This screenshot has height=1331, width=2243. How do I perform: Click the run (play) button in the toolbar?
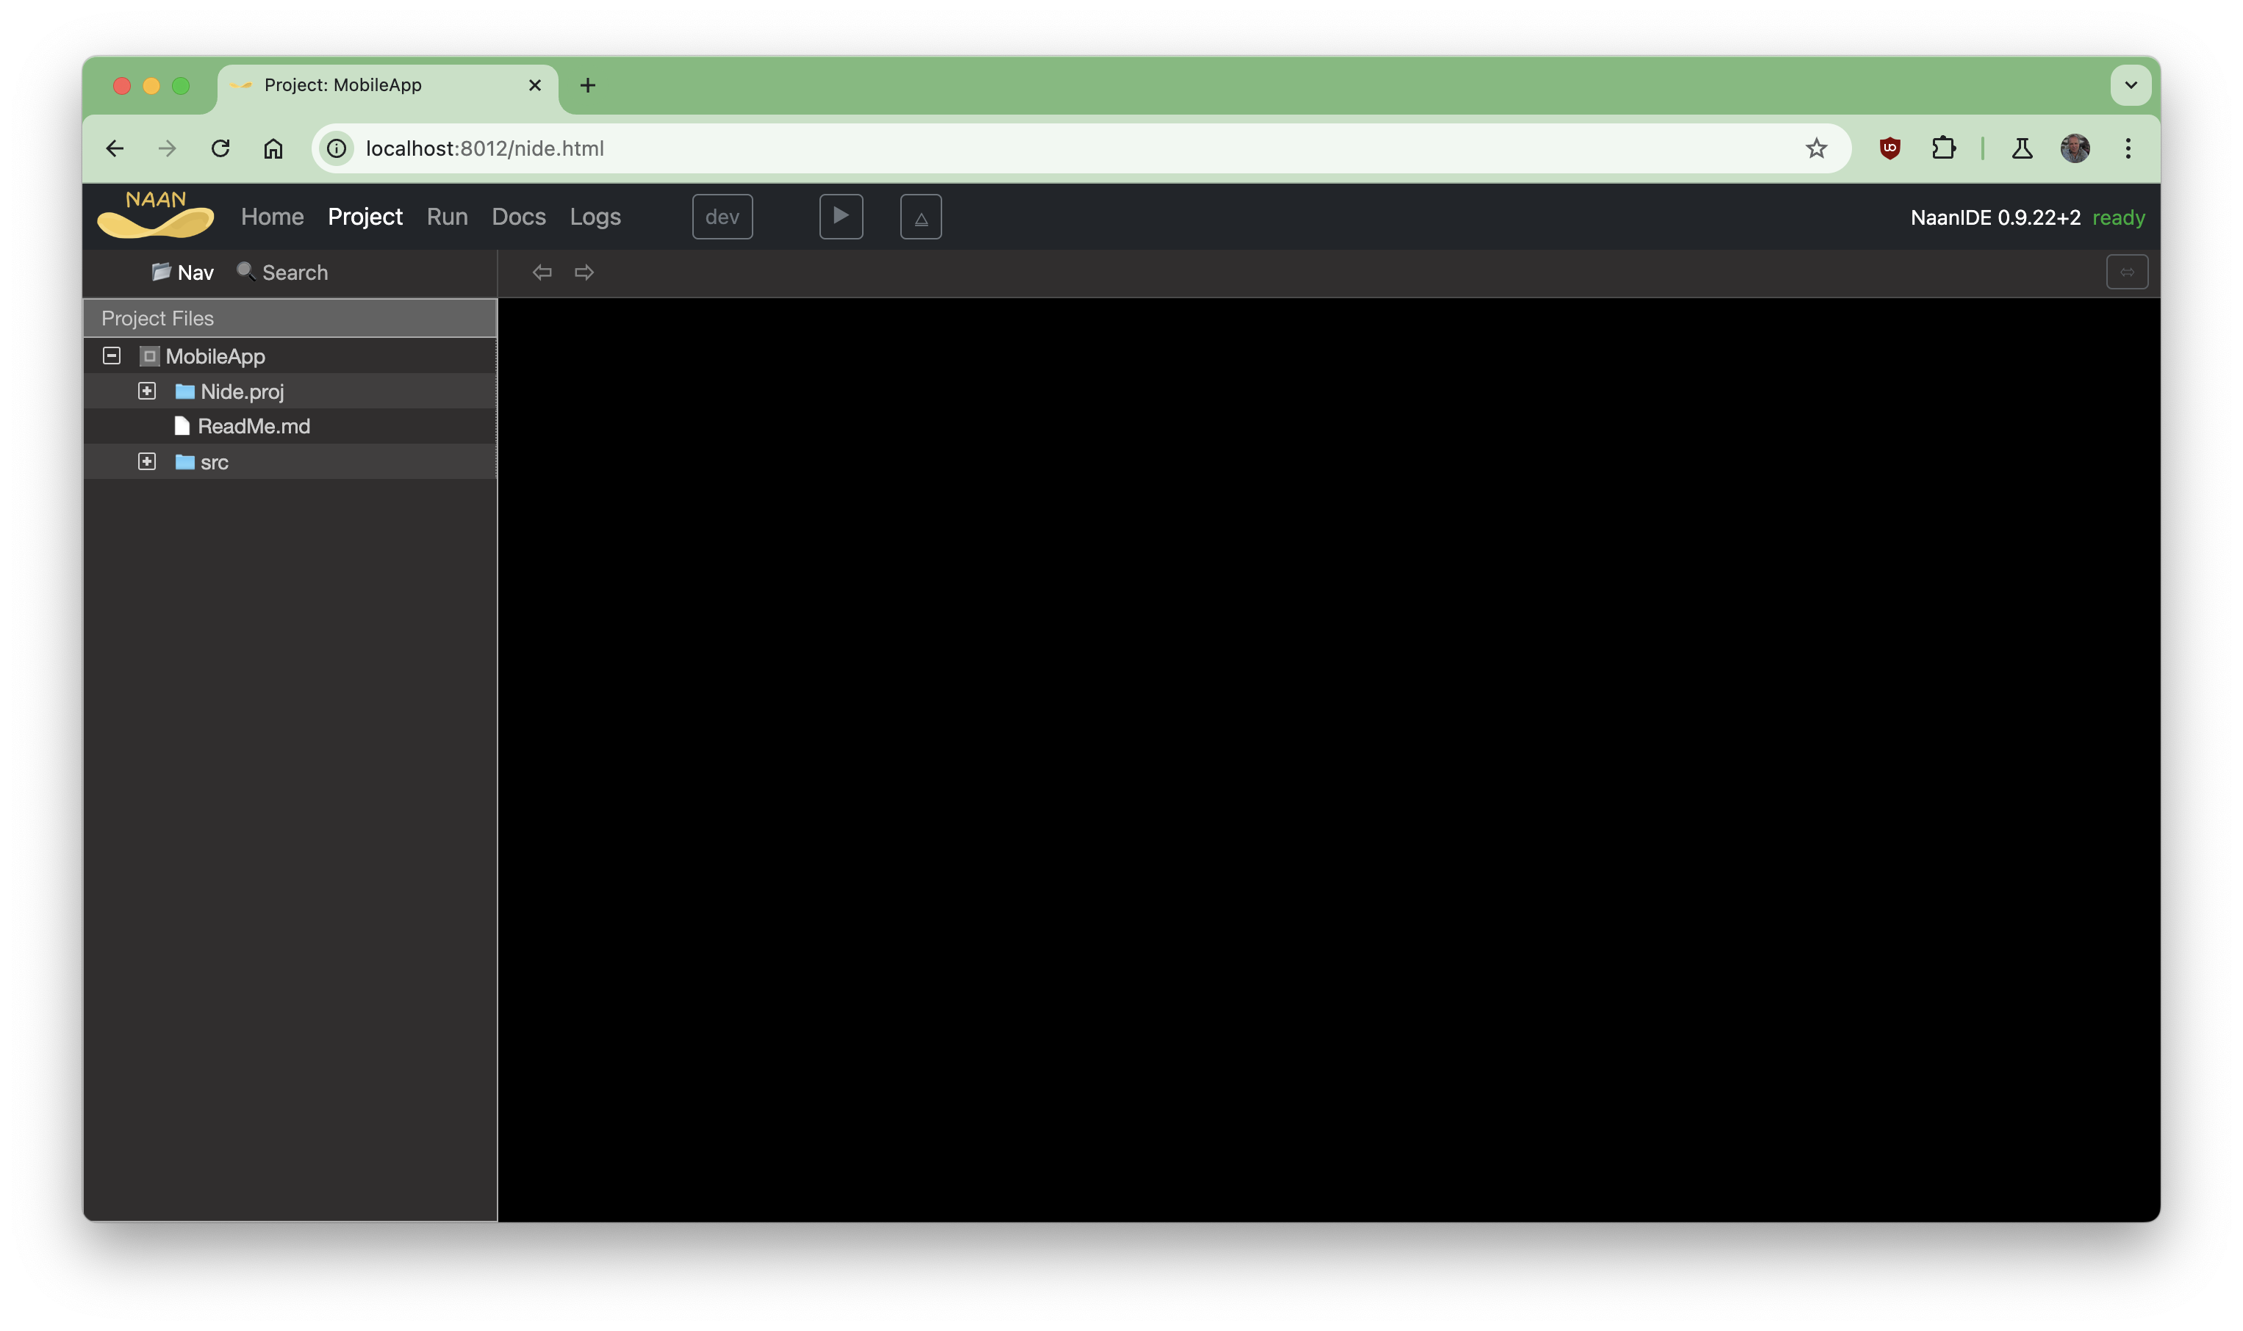pos(840,216)
